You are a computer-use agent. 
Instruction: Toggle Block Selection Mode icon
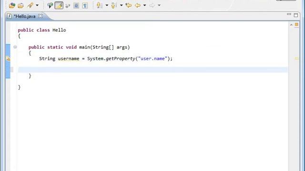(76, 5)
